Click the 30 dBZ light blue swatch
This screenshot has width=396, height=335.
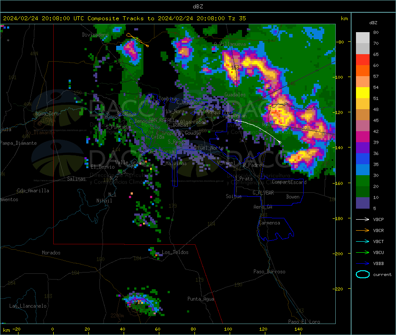pyautogui.click(x=363, y=170)
